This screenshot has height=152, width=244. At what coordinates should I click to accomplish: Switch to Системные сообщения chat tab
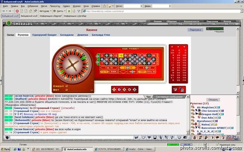tap(169, 96)
